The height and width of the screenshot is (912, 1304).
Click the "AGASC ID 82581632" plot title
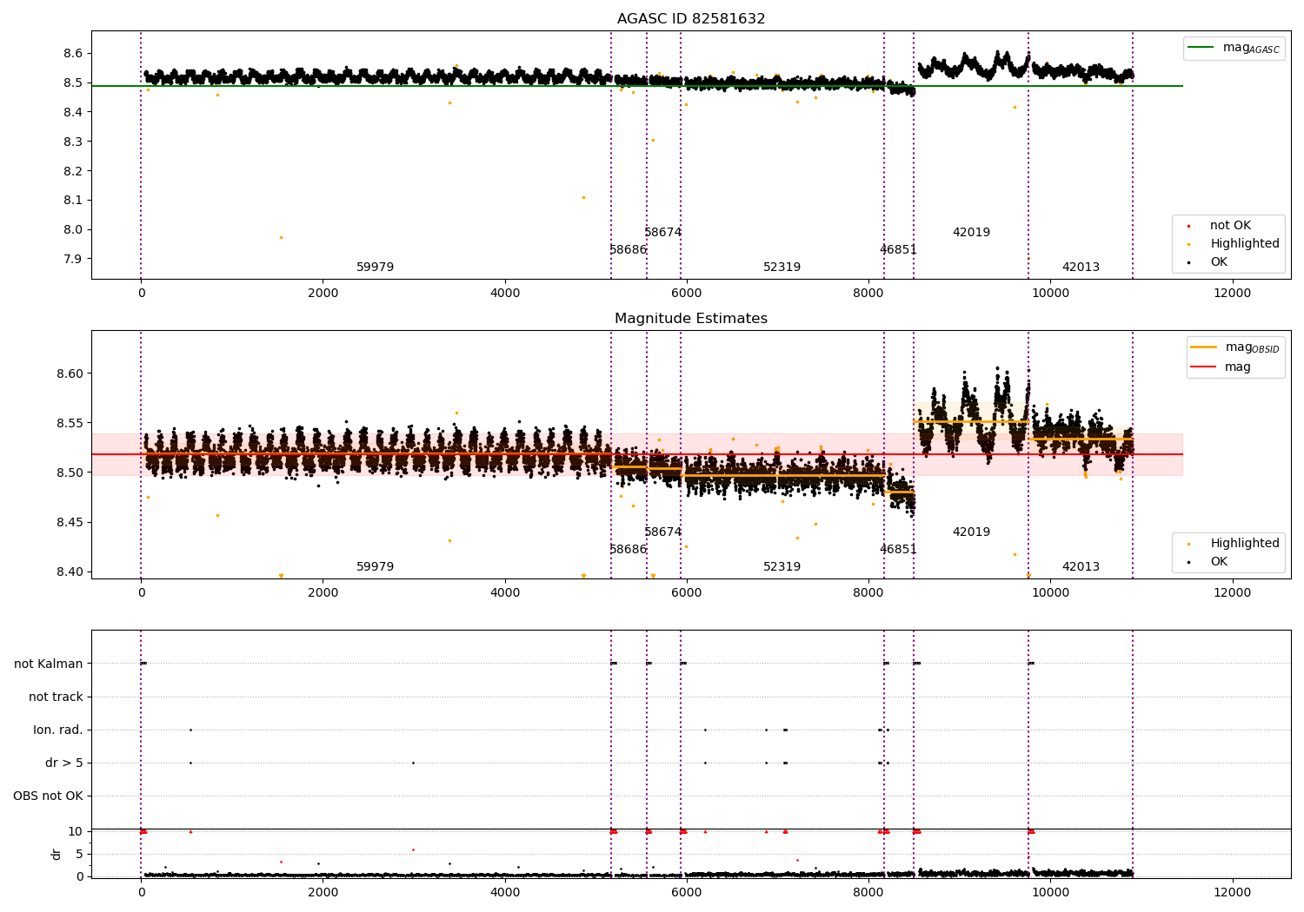(x=691, y=19)
